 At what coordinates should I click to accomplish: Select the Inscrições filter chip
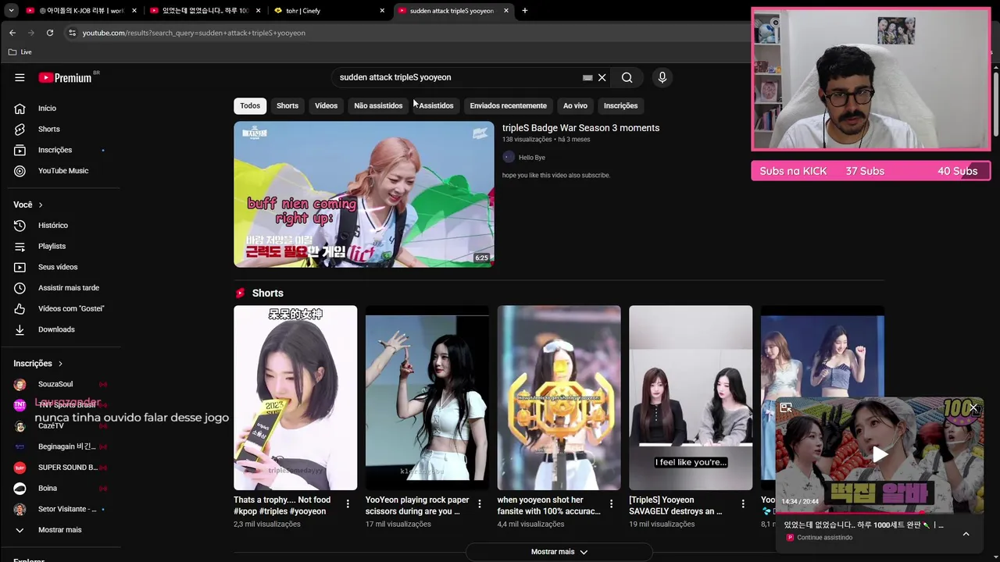click(x=620, y=105)
